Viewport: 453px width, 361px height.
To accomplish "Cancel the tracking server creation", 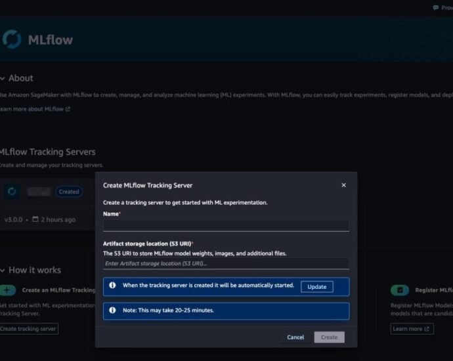I will [295, 337].
